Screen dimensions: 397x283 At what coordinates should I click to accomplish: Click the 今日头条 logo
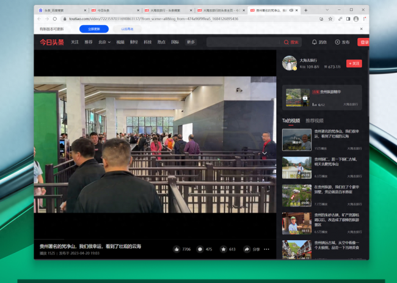(x=52, y=42)
